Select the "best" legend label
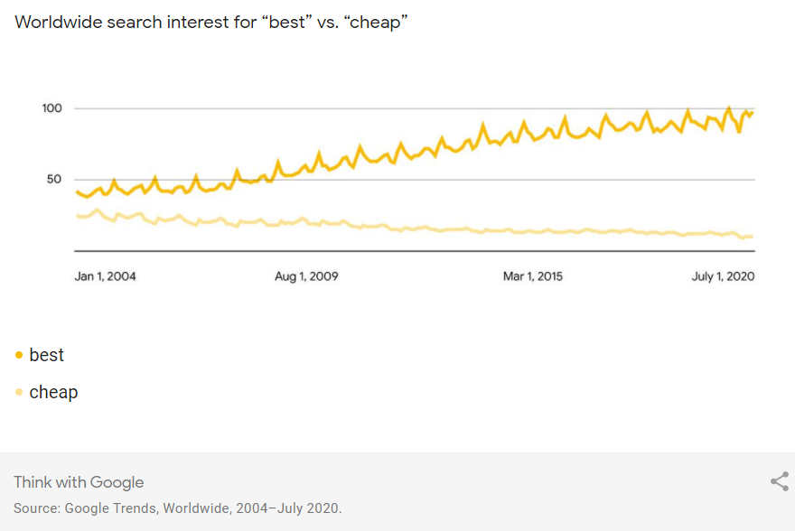 pos(47,356)
